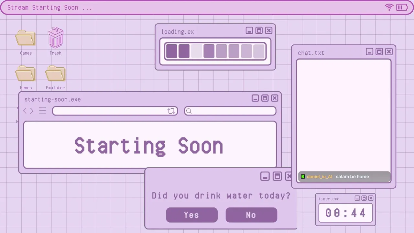The image size is (414, 233).
Task: Minimize the chat.txt window
Action: click(x=369, y=51)
